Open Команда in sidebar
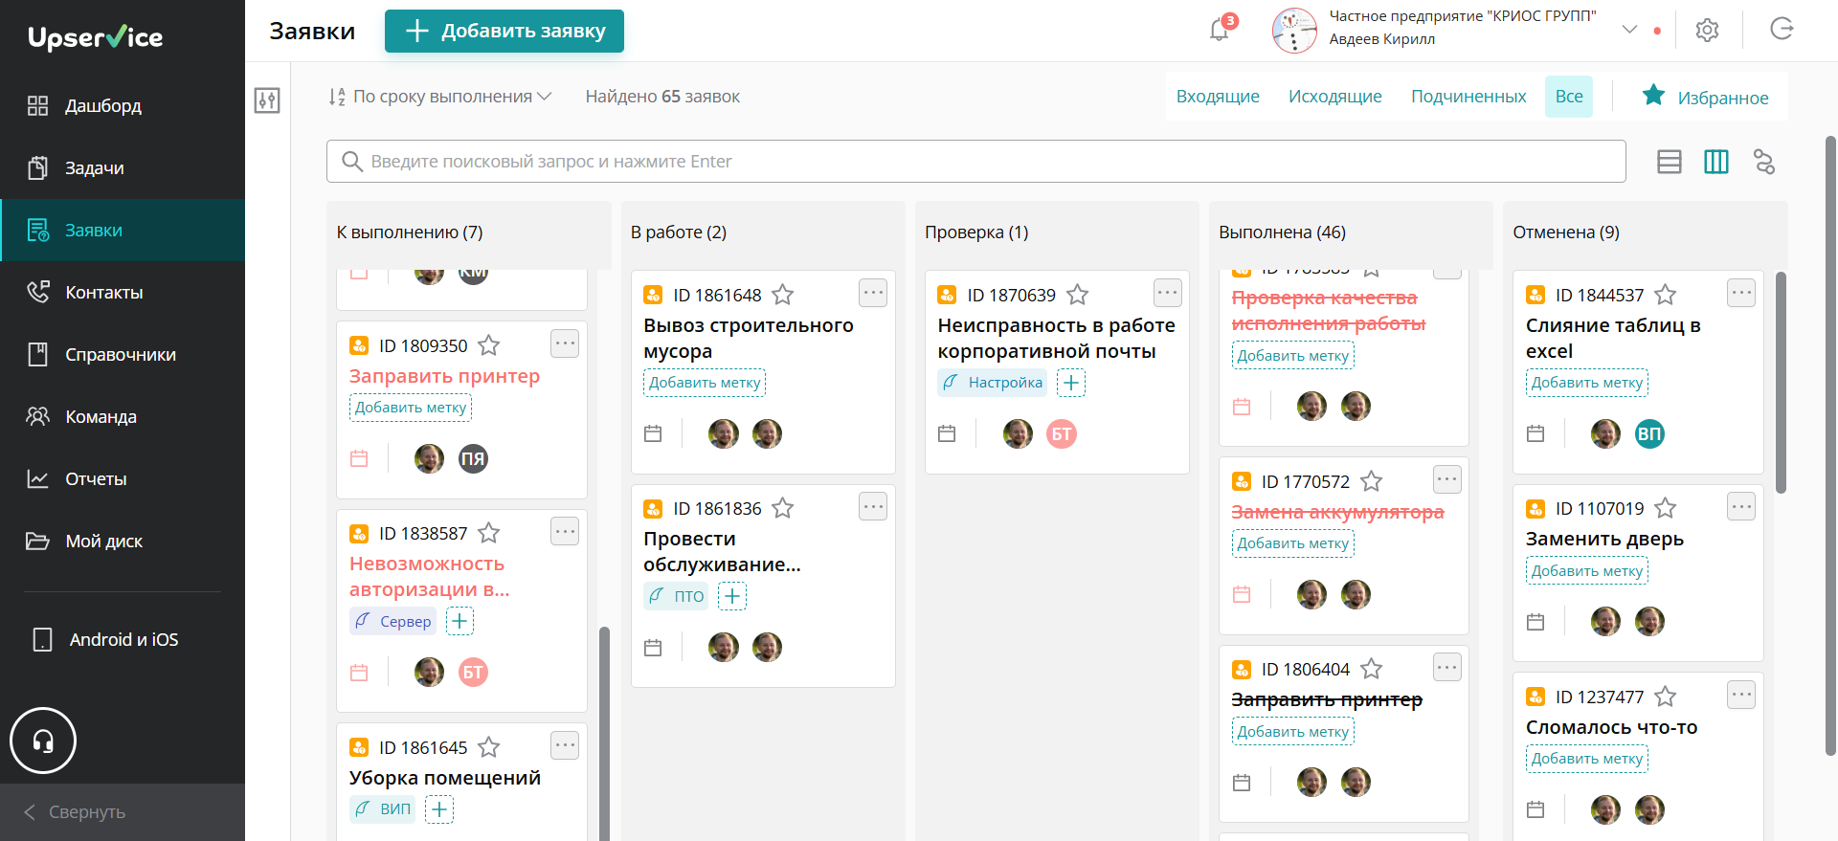Image resolution: width=1838 pixels, height=841 pixels. (x=123, y=416)
